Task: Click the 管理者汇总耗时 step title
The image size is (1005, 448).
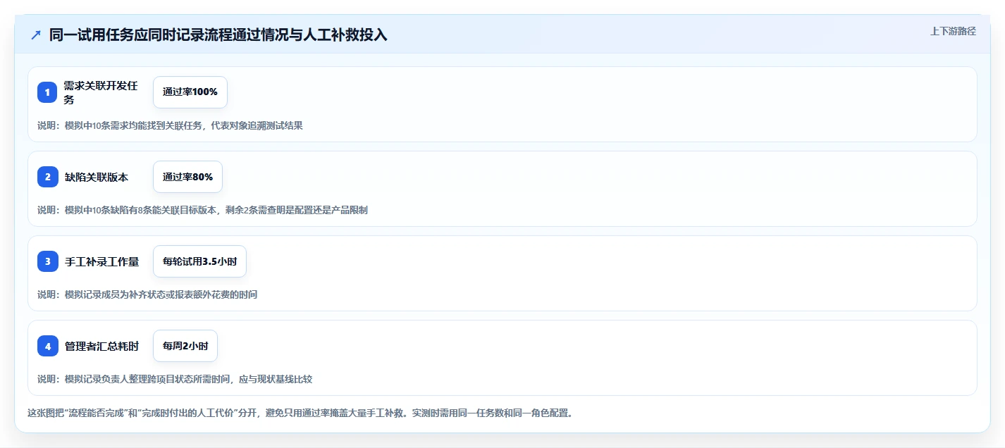Action: (x=101, y=346)
